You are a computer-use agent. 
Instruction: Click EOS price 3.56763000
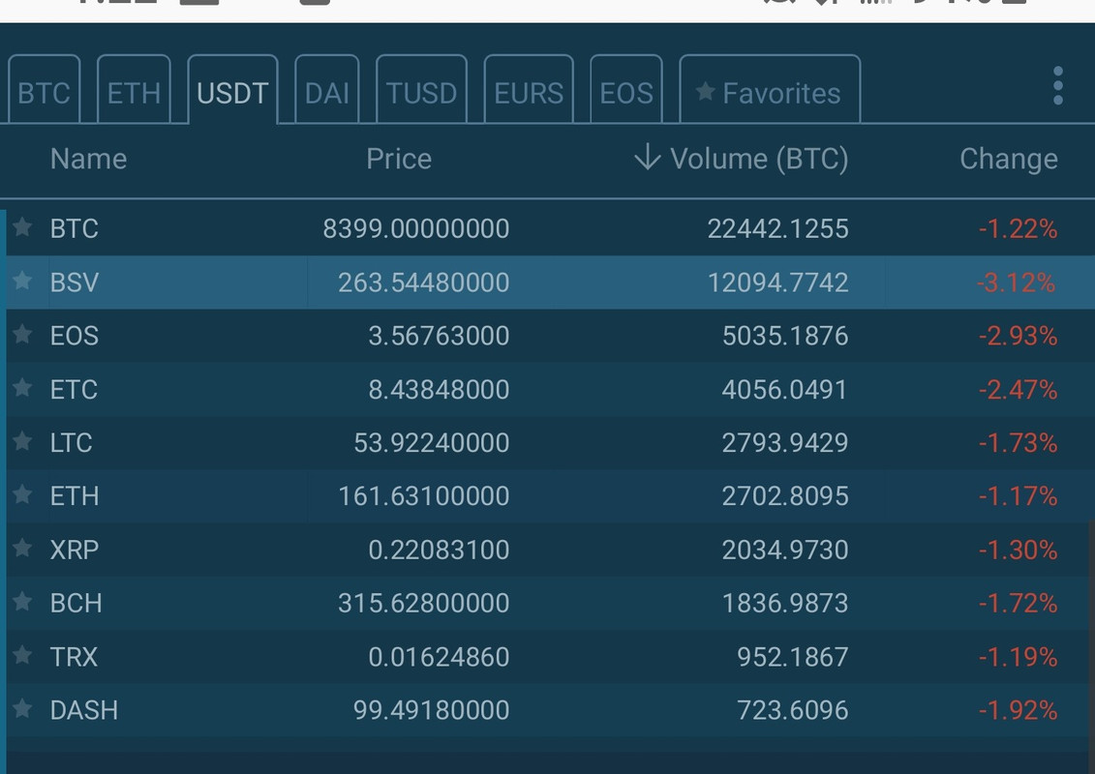tap(440, 336)
